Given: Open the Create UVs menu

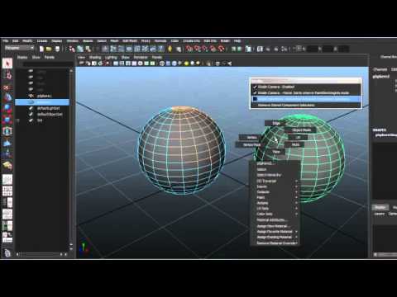Looking at the screenshot, I should (191, 41).
